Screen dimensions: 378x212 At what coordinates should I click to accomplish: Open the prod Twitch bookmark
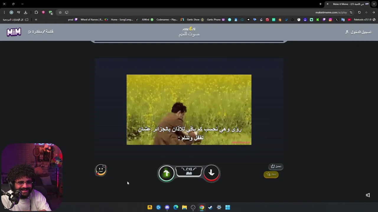tap(73, 19)
